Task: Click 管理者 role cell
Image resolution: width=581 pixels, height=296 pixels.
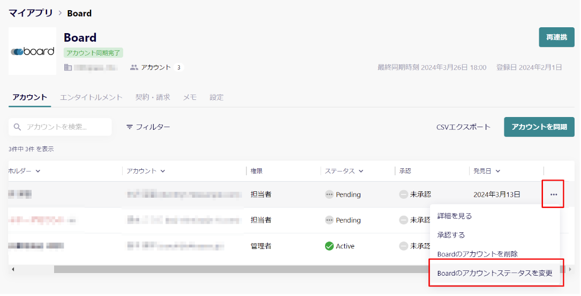Action: (261, 246)
